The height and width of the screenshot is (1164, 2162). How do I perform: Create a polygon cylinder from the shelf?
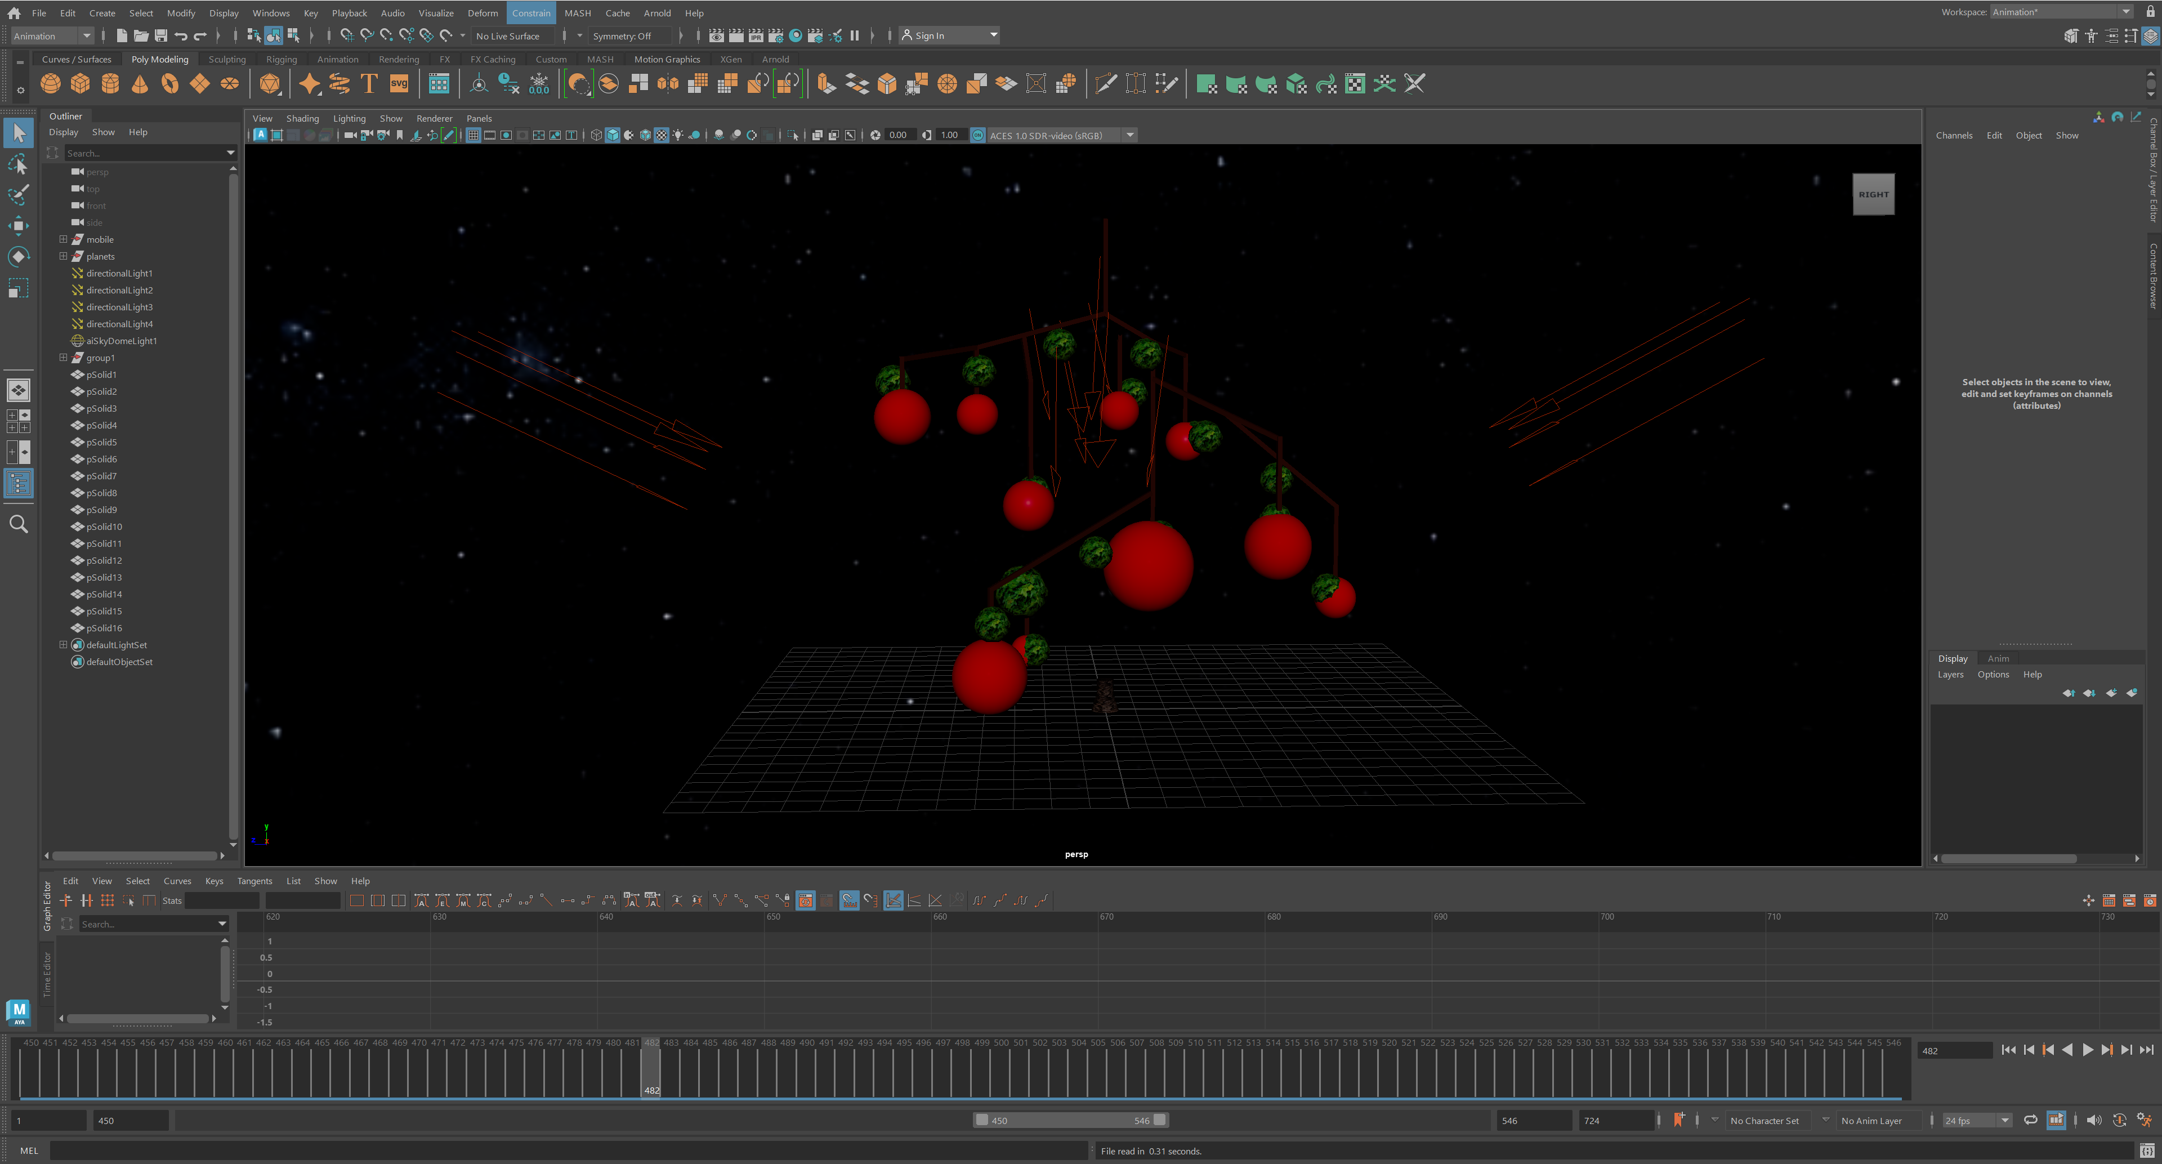110,84
